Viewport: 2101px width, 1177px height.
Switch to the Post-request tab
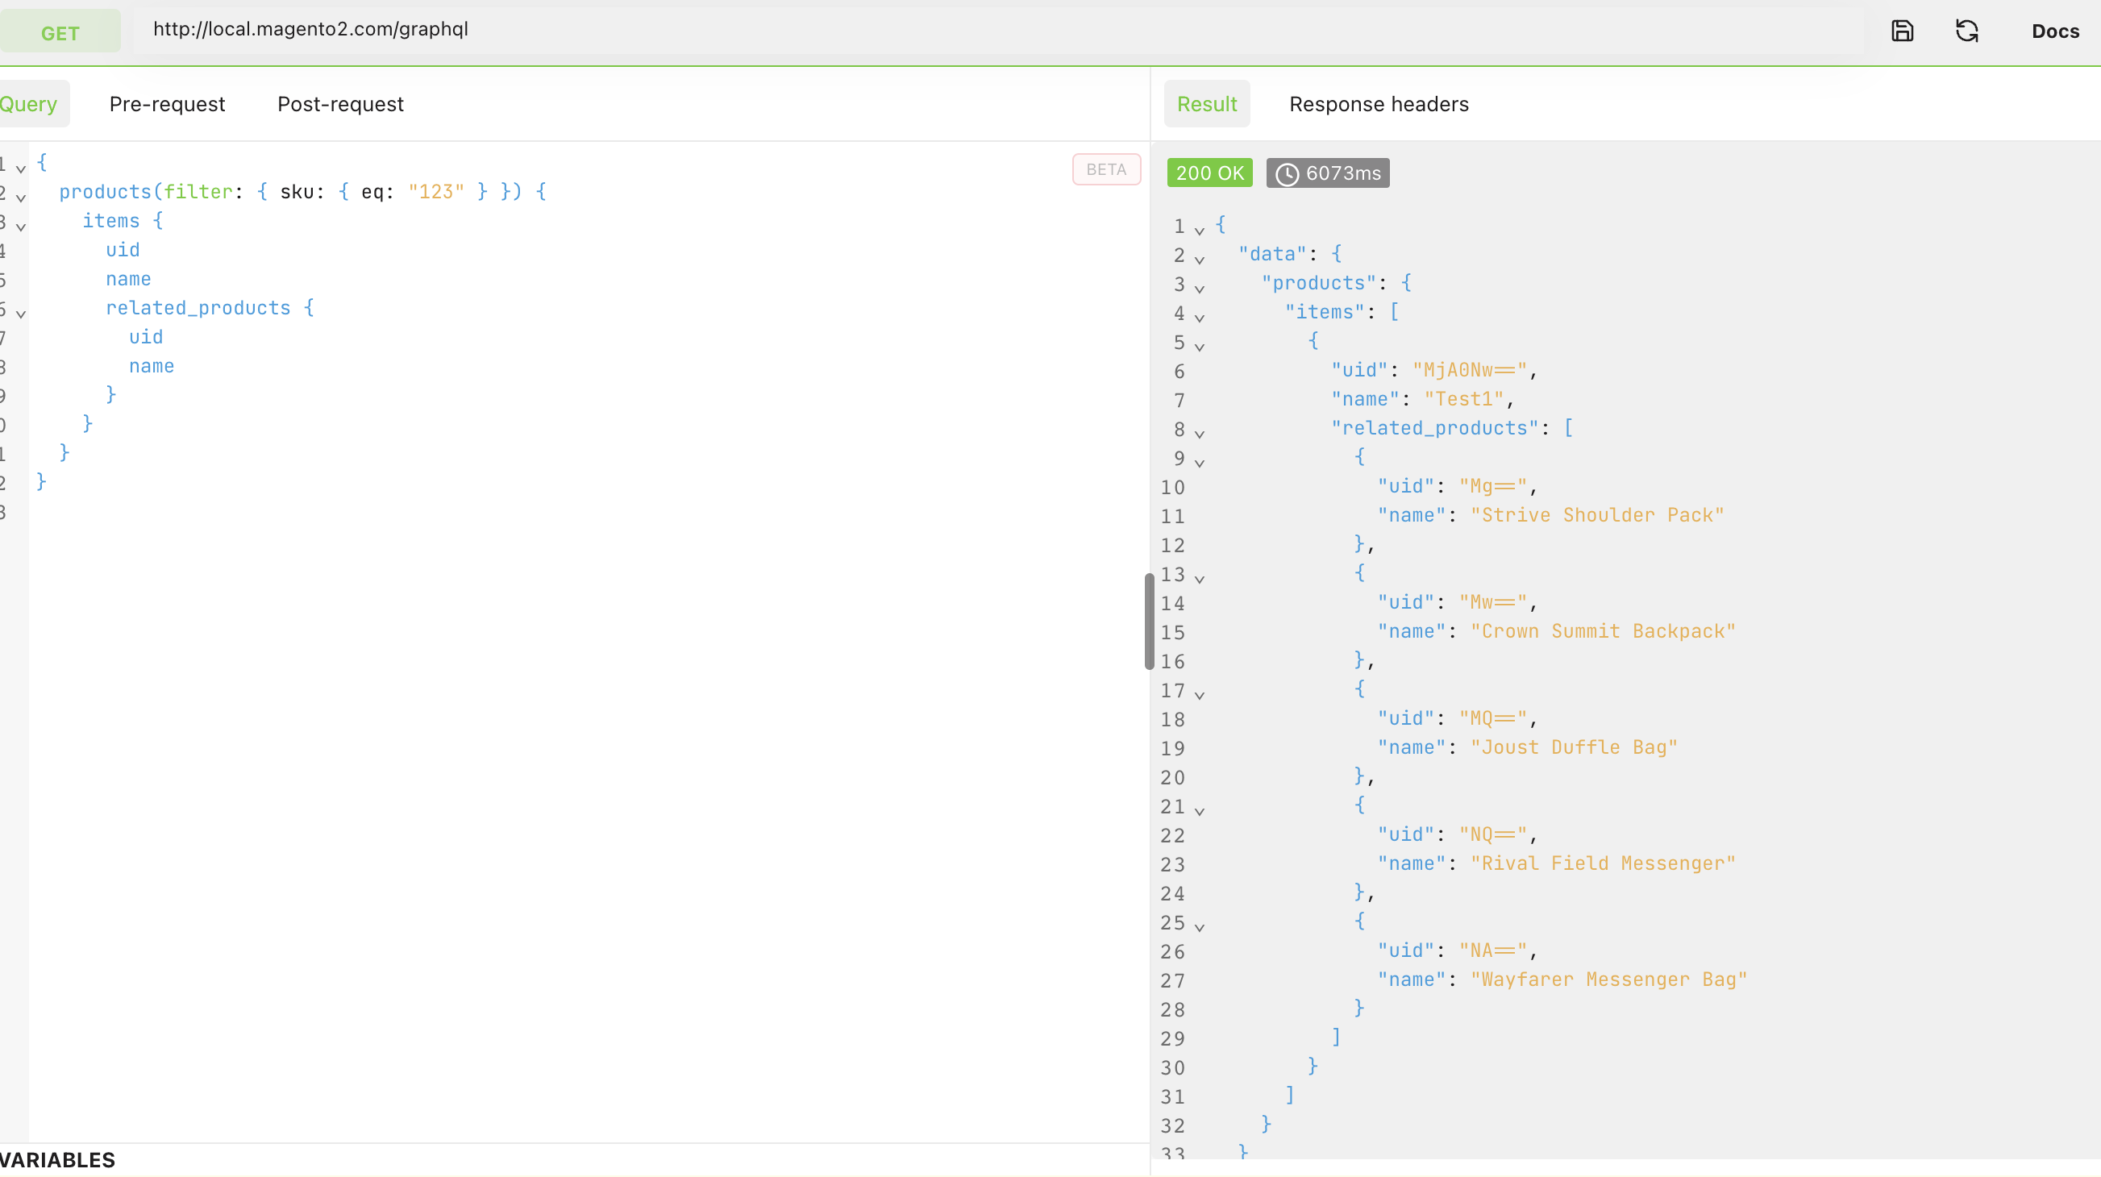pyautogui.click(x=340, y=105)
